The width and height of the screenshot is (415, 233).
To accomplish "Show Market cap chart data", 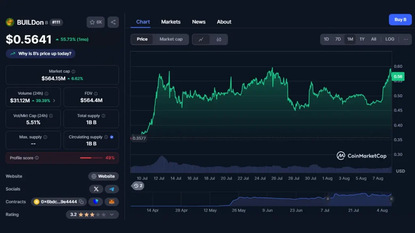I will [x=171, y=39].
